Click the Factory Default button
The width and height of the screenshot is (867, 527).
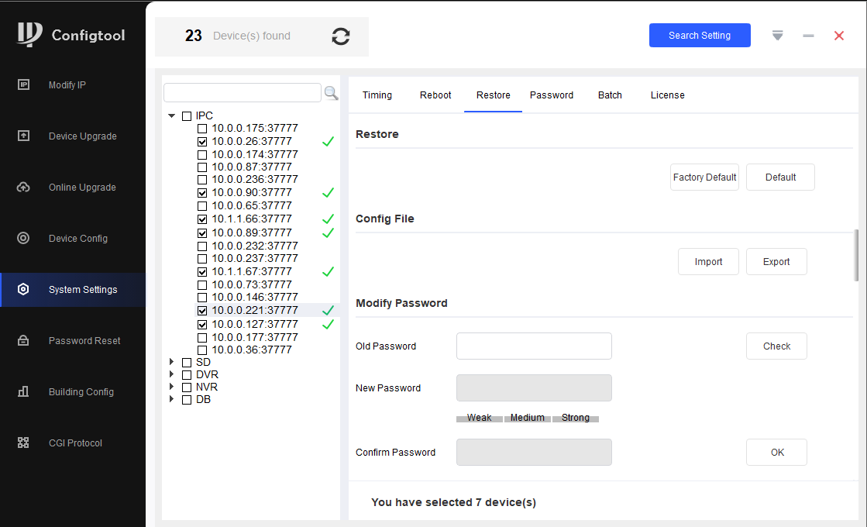704,177
